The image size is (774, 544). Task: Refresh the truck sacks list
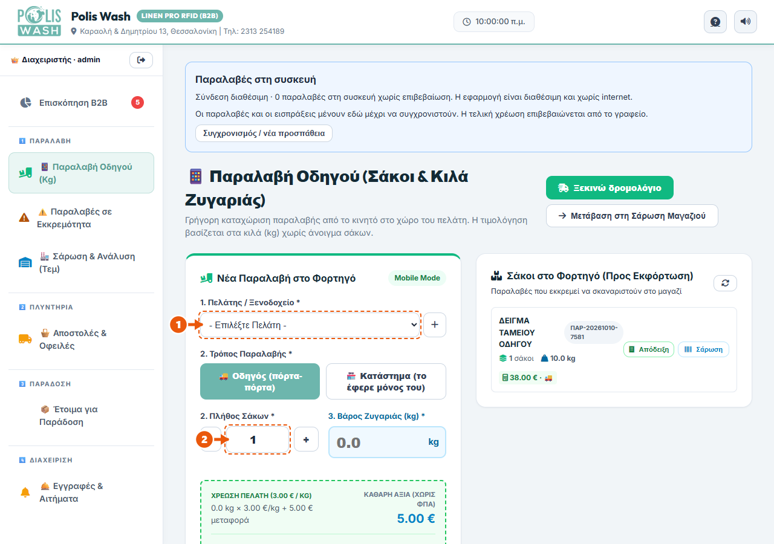coord(726,283)
